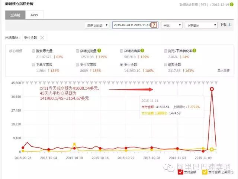This screenshot has width=238, height=179.
Task: Click the help icon beside 店铺访客数
Action: [142, 50]
